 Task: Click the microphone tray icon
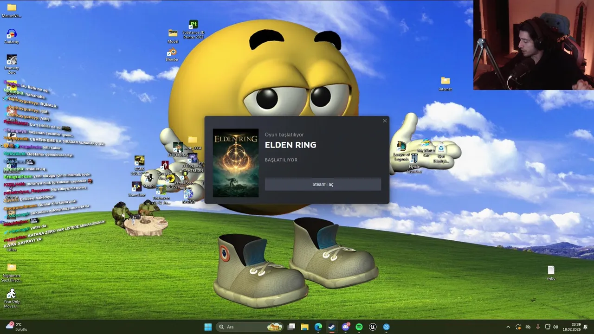tap(538, 327)
